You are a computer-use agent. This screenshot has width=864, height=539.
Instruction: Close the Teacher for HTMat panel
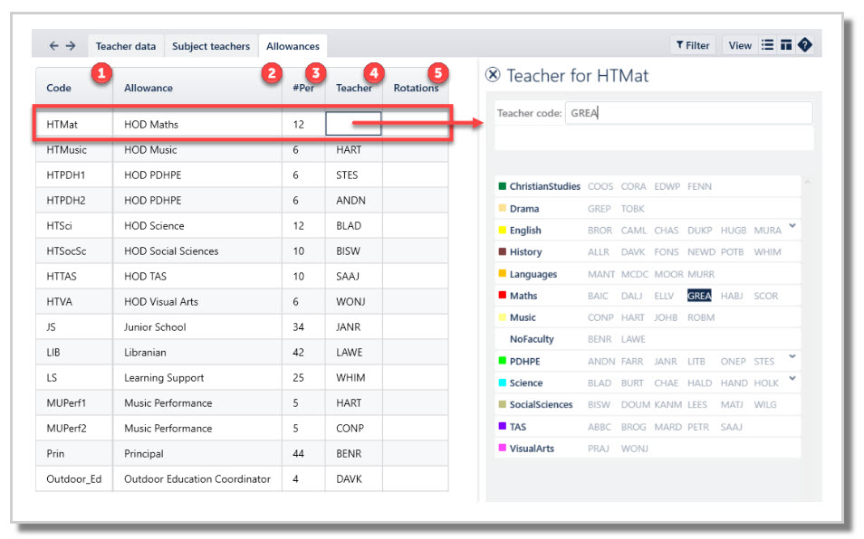493,75
